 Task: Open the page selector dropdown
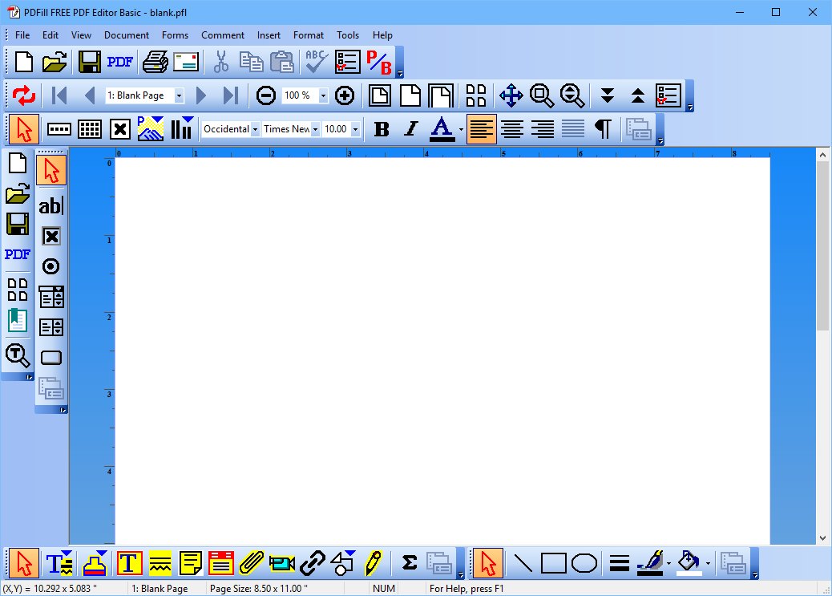180,95
